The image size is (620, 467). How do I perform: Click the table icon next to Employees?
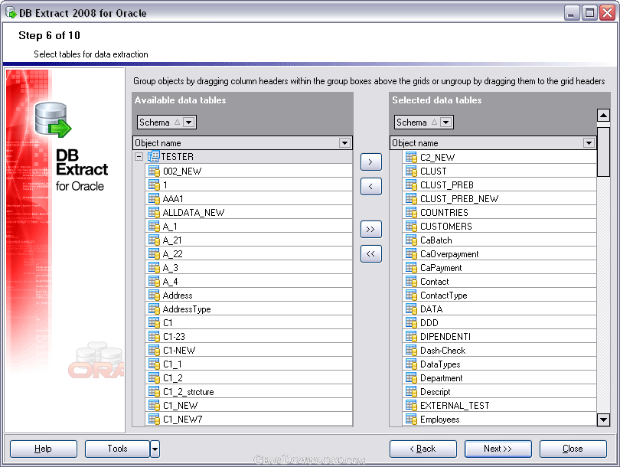pos(411,420)
